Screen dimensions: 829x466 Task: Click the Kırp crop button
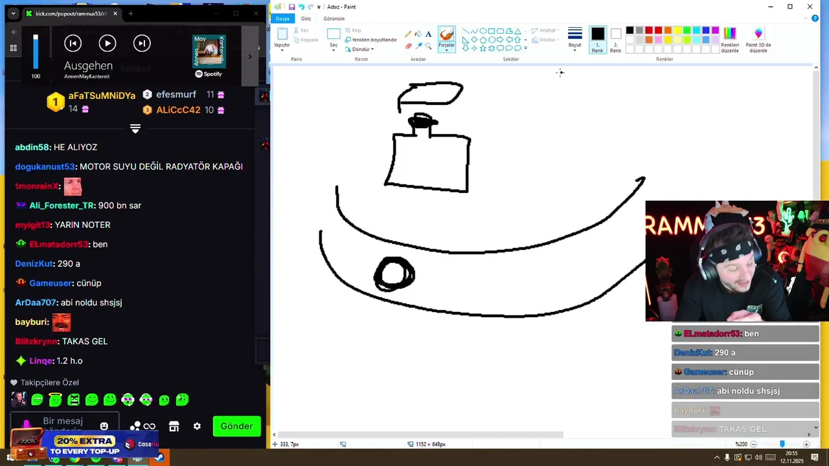(x=353, y=30)
